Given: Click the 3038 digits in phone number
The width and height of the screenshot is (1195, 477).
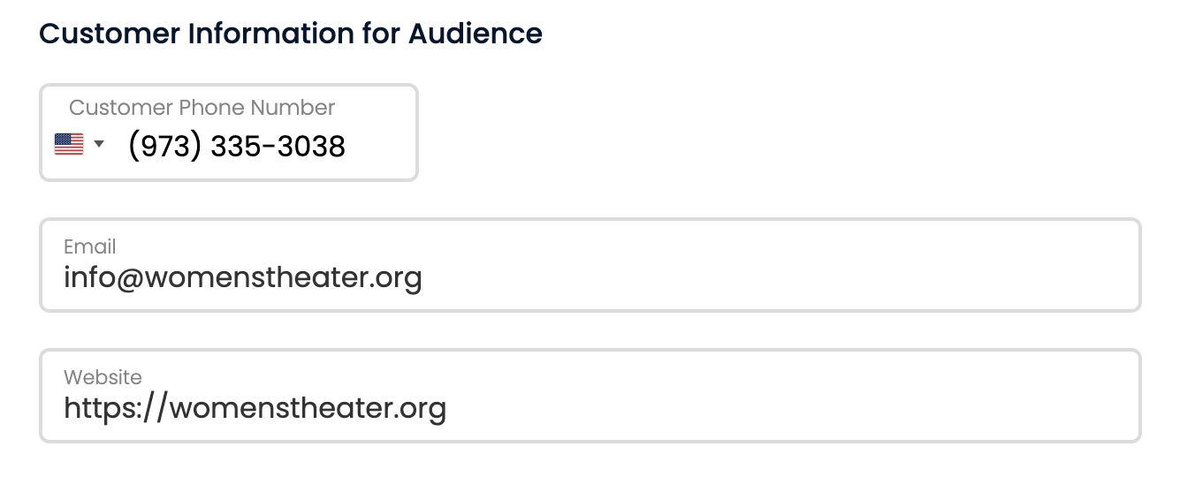Looking at the screenshot, I should coord(311,146).
